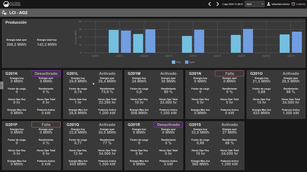Click the 2 ago 2024 11:28:25 timestamp

[x=233, y=4]
